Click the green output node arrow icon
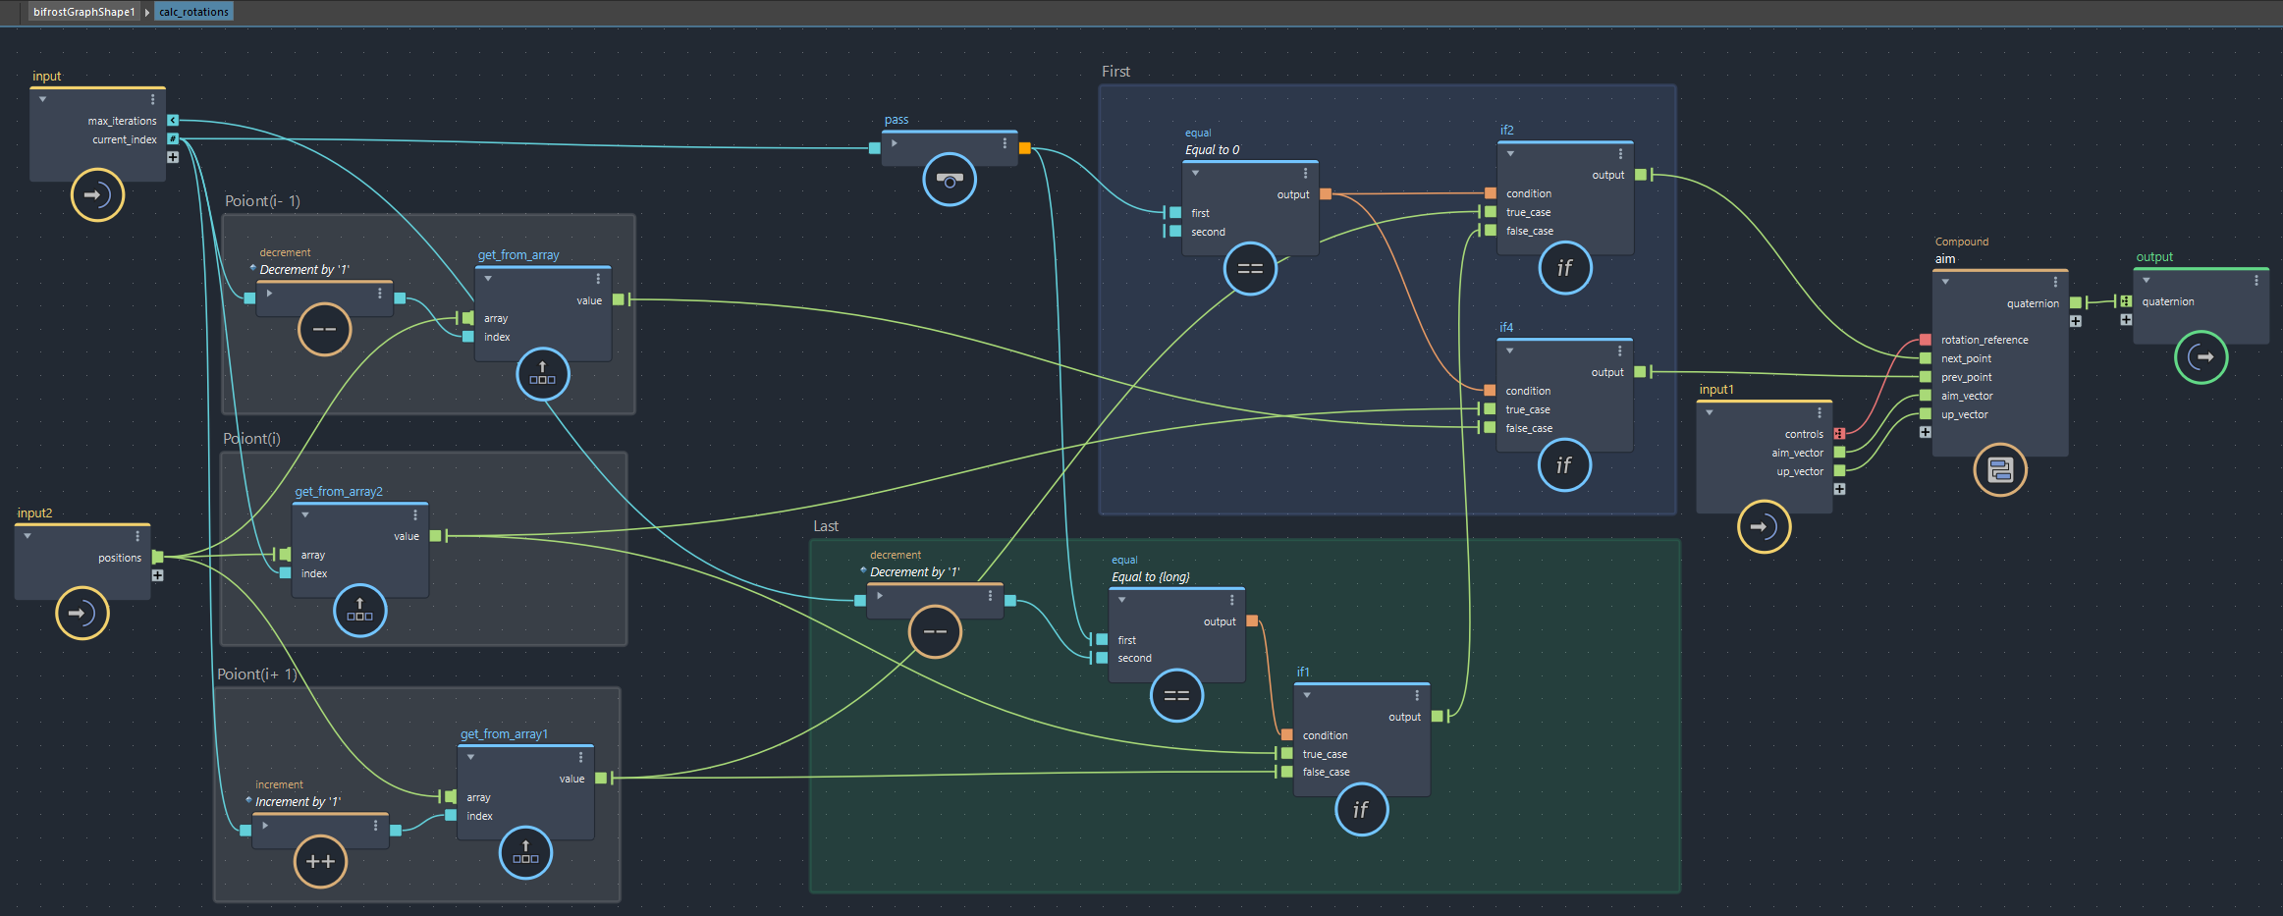The height and width of the screenshot is (916, 2283). point(2201,357)
